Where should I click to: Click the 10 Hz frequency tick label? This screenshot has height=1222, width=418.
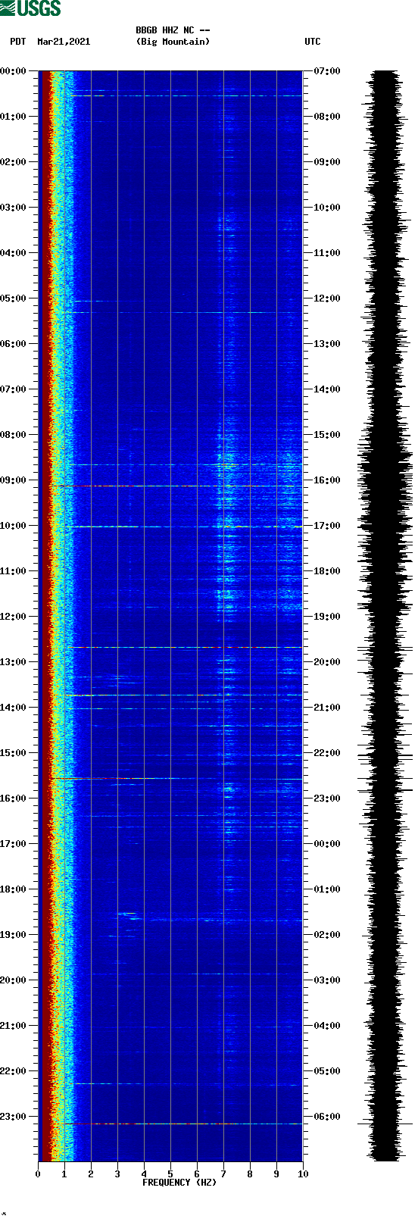pyautogui.click(x=303, y=1174)
